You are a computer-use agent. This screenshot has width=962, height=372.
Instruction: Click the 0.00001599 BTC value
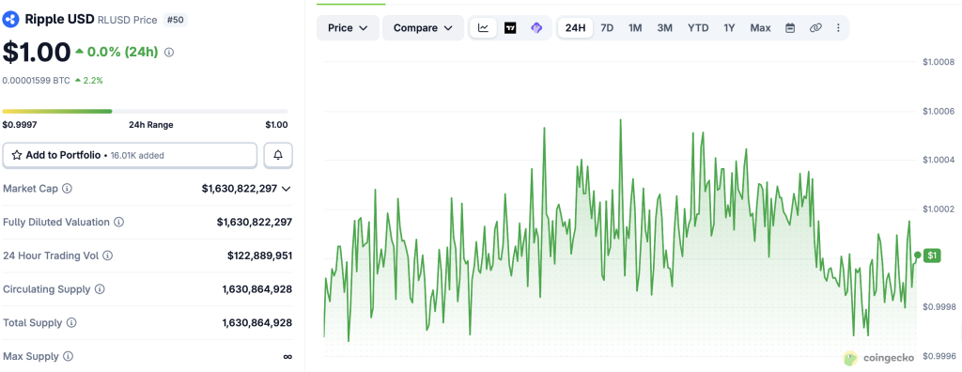(x=37, y=81)
